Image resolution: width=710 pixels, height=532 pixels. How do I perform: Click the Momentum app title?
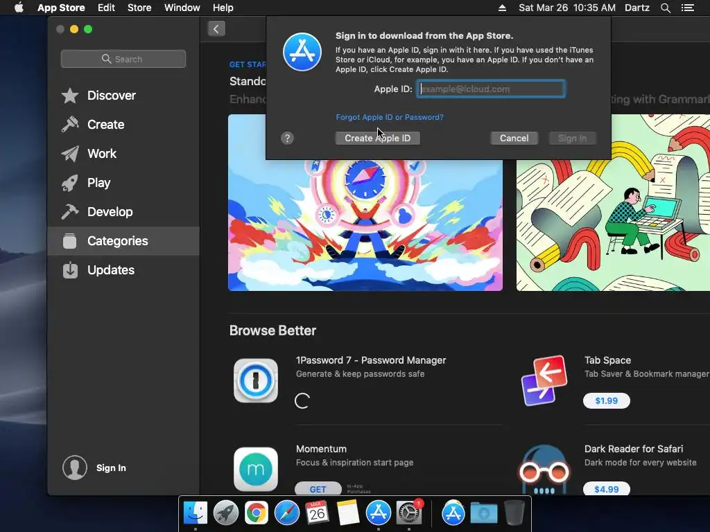coord(321,449)
